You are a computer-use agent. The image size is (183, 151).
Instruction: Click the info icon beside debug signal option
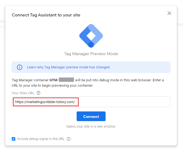69,139
